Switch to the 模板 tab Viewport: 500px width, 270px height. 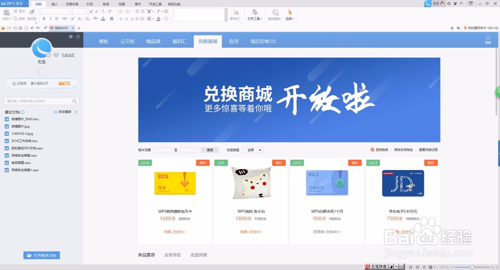tap(103, 41)
